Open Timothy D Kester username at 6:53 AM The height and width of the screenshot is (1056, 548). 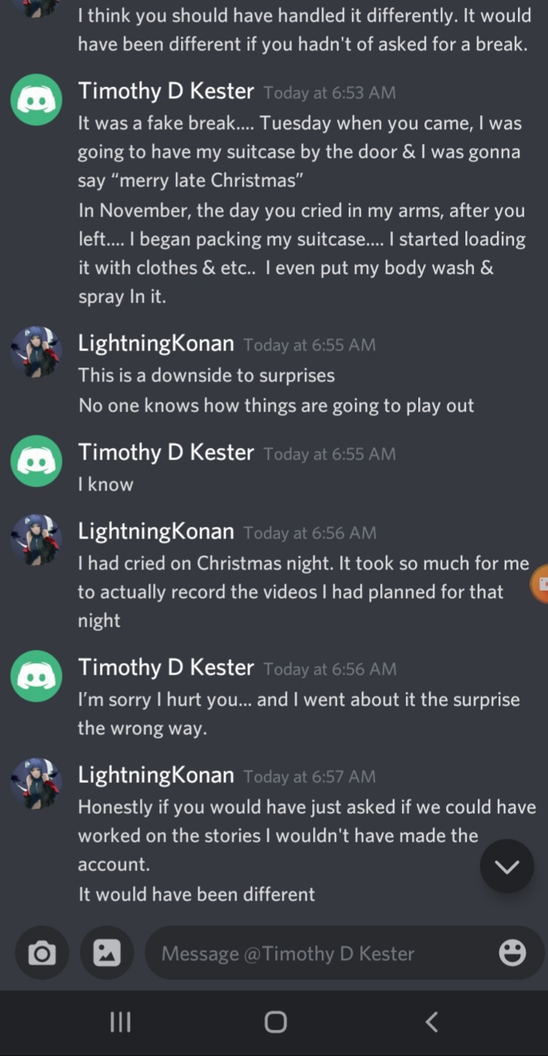(166, 91)
